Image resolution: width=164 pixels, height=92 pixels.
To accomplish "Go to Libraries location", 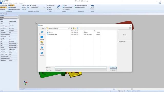I will pyautogui.click(x=42, y=43).
